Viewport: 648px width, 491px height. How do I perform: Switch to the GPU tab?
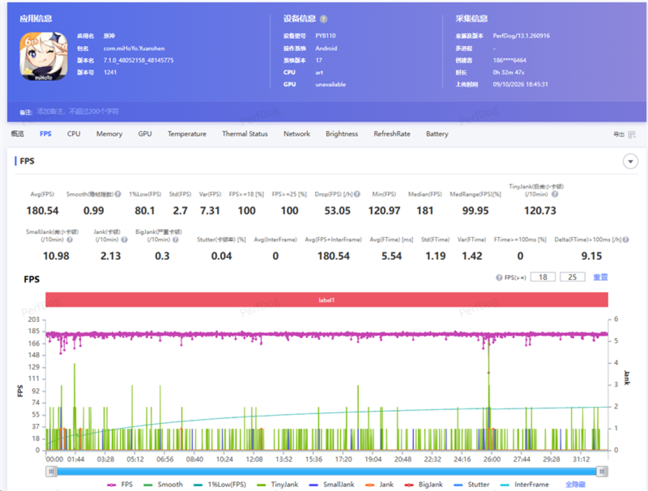[145, 134]
